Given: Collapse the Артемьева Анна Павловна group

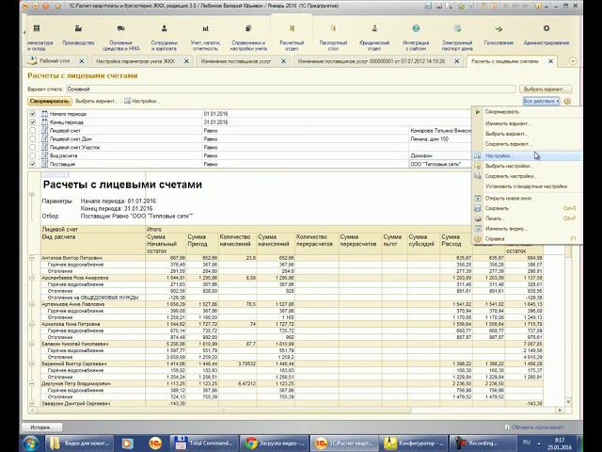Looking at the screenshot, I should click(32, 304).
